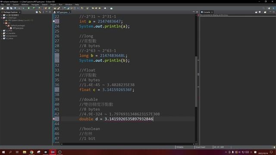
Task: Click the Search flashlight toolbar icon
Action: [59, 8]
